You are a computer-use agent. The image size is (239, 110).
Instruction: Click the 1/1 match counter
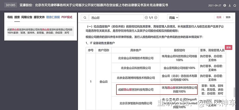[x=151, y=18]
